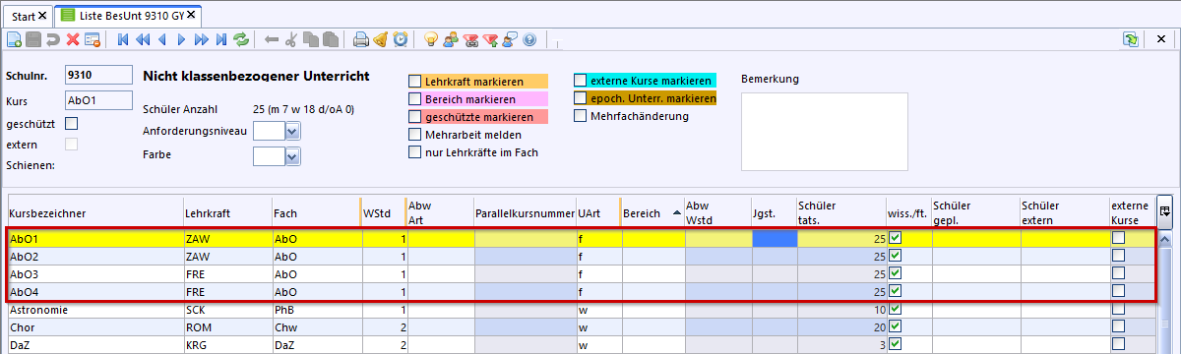Image resolution: width=1181 pixels, height=354 pixels.
Task: Go to the next record
Action: (182, 40)
